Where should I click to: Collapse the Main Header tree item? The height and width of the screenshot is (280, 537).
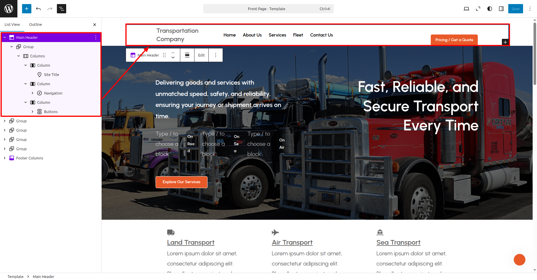point(5,37)
